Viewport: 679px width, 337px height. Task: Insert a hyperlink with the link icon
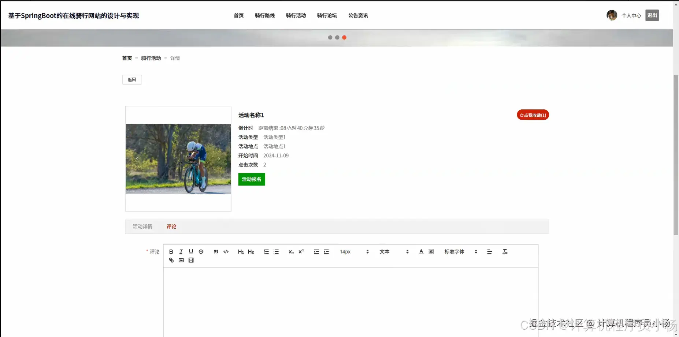[x=171, y=260]
